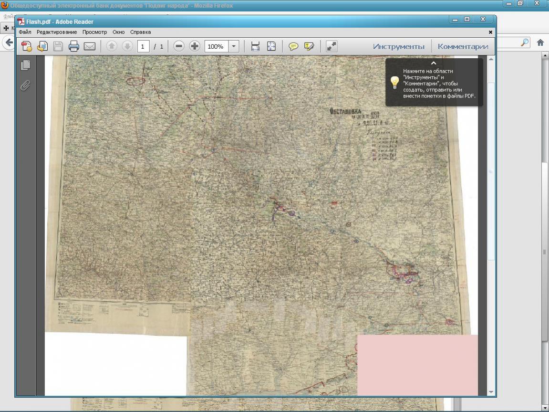Click the page number input field
The image size is (549, 412).
pos(143,46)
